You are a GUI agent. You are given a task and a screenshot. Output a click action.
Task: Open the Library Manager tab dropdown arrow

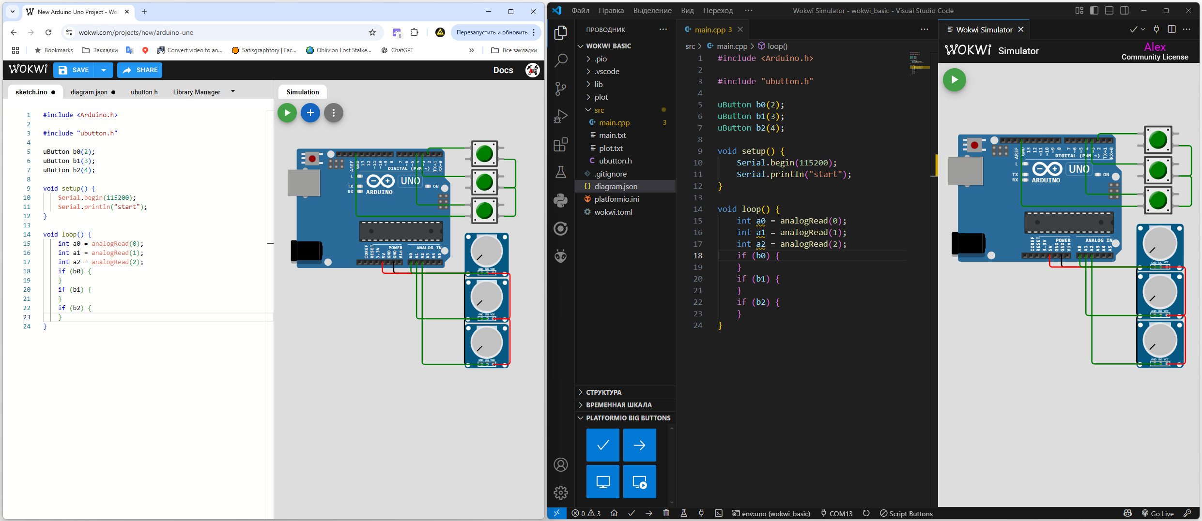coord(233,91)
